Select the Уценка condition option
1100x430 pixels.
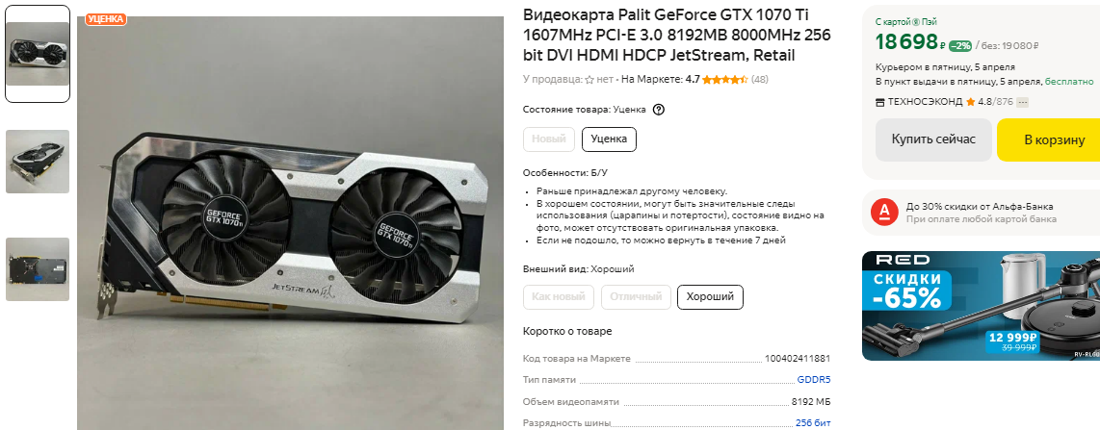coord(609,139)
